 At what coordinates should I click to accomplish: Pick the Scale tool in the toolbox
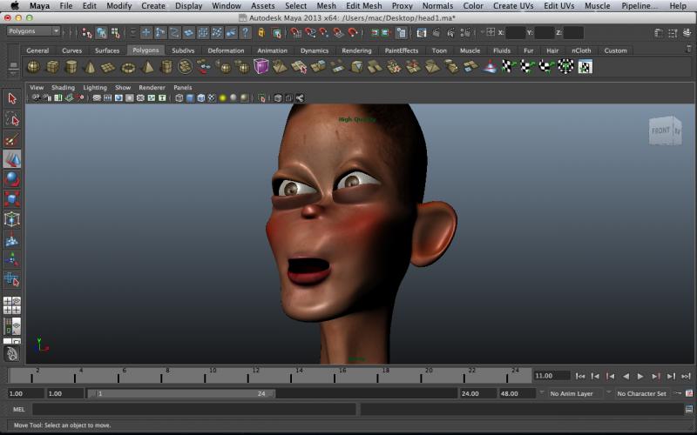[x=12, y=199]
